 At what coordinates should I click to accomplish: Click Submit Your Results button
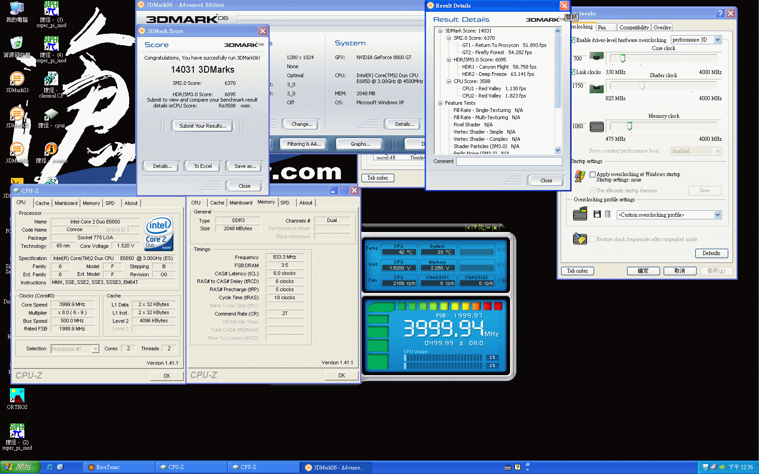(x=203, y=126)
